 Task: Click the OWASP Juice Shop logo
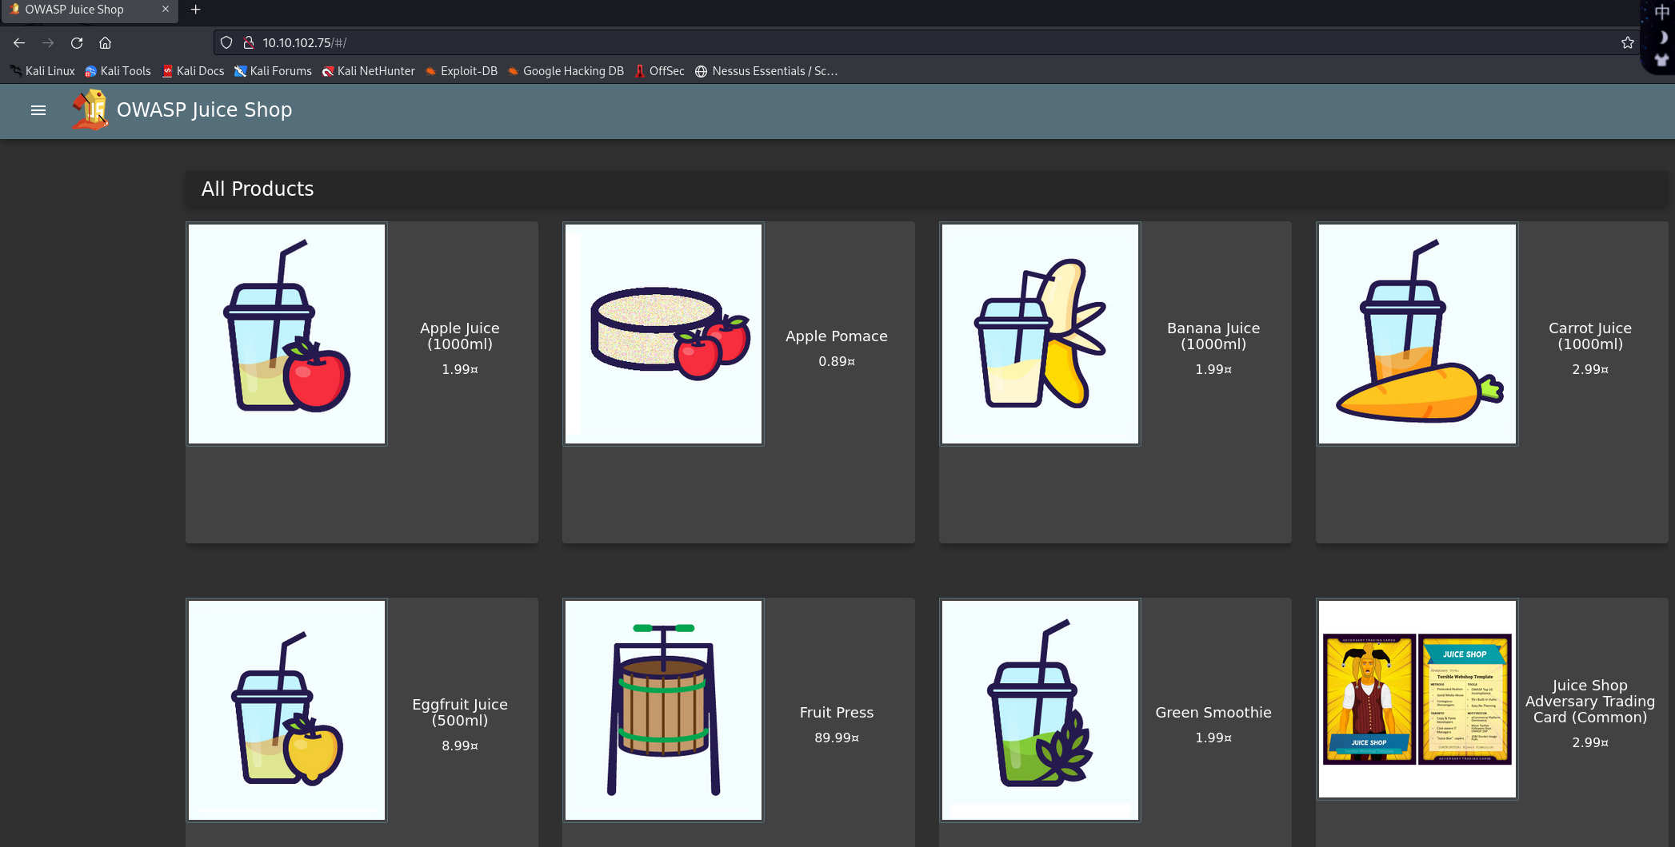tap(90, 110)
